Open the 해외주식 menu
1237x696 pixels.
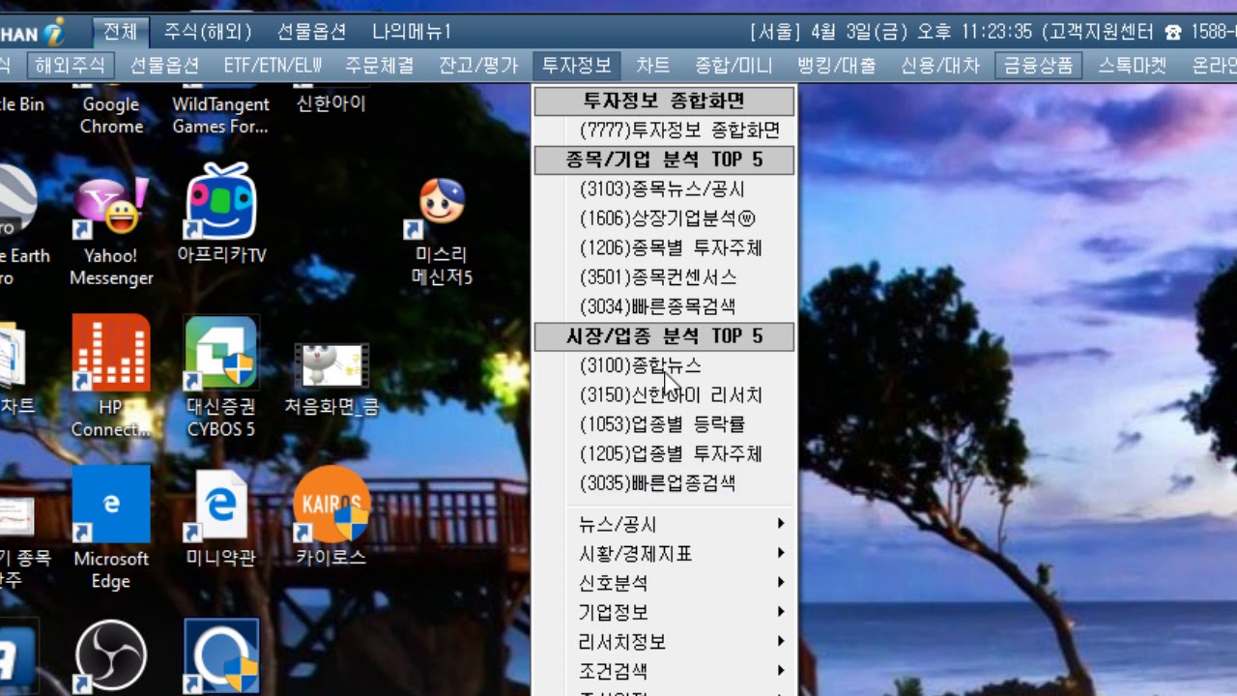72,66
